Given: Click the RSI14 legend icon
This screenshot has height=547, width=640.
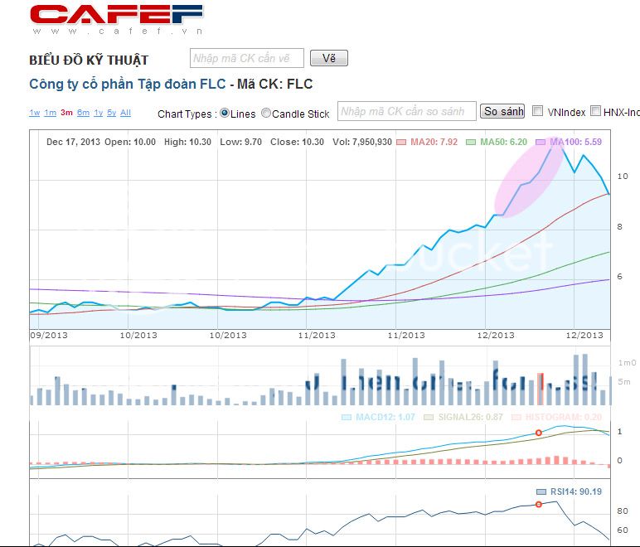Looking at the screenshot, I should pos(541,491).
